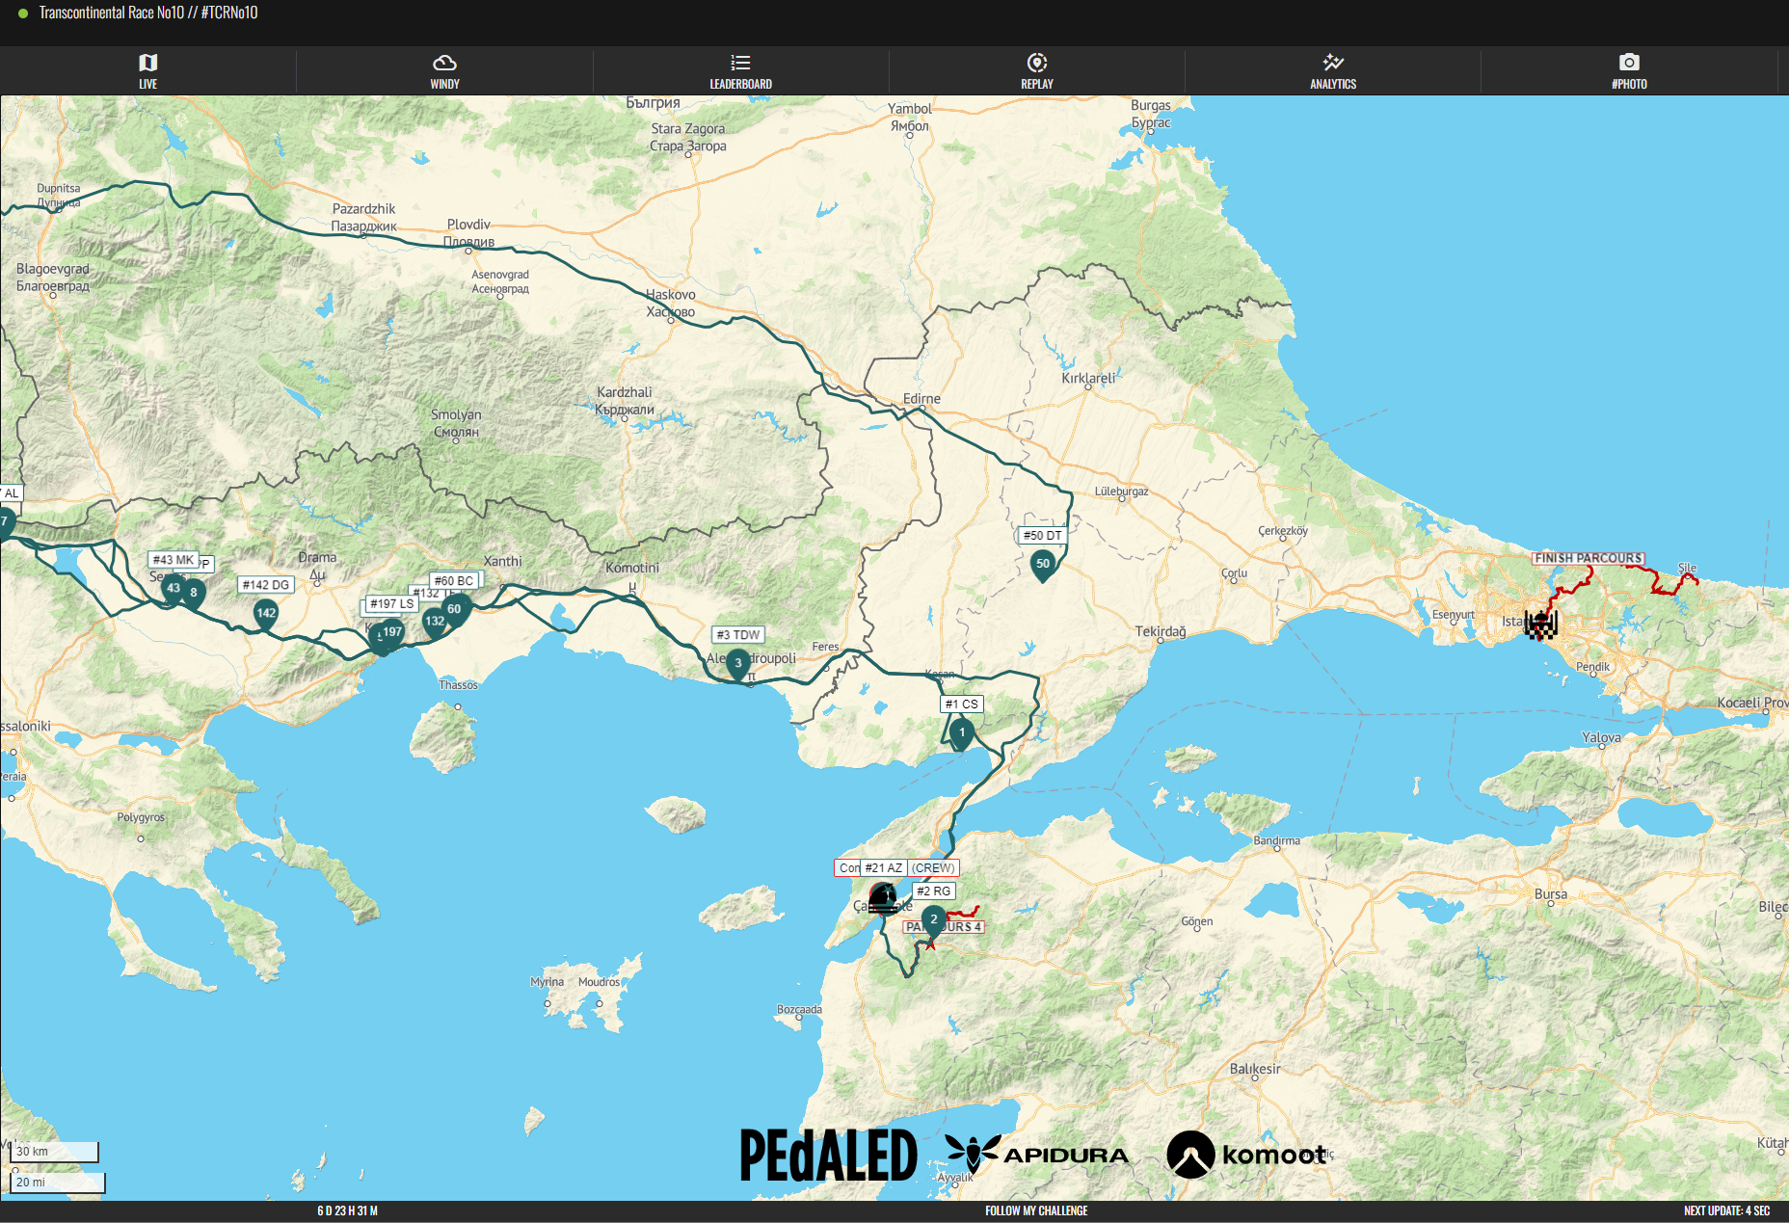Image resolution: width=1789 pixels, height=1223 pixels.
Task: Select rider 3 map pin near Alexandroupoli
Action: coord(738,665)
